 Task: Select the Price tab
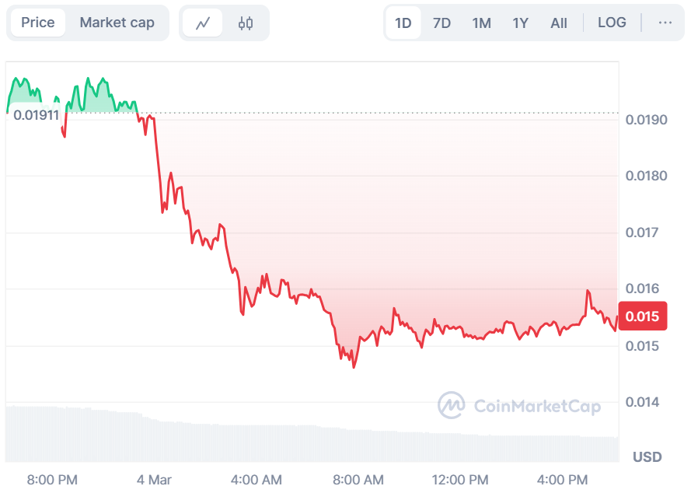point(38,23)
